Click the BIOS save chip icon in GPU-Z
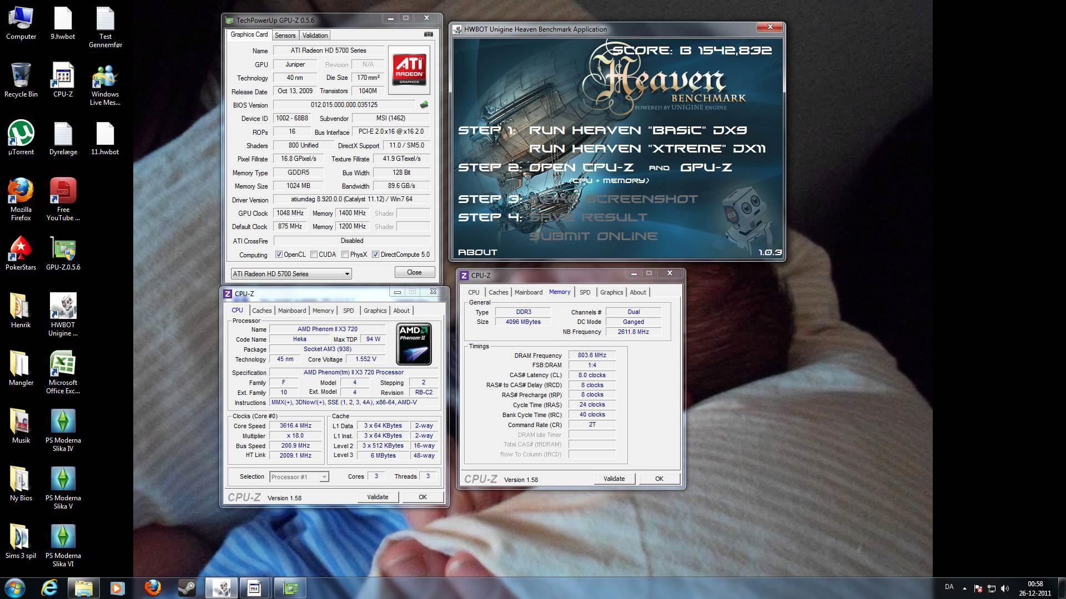Screen dimensions: 1066x599 pos(424,104)
